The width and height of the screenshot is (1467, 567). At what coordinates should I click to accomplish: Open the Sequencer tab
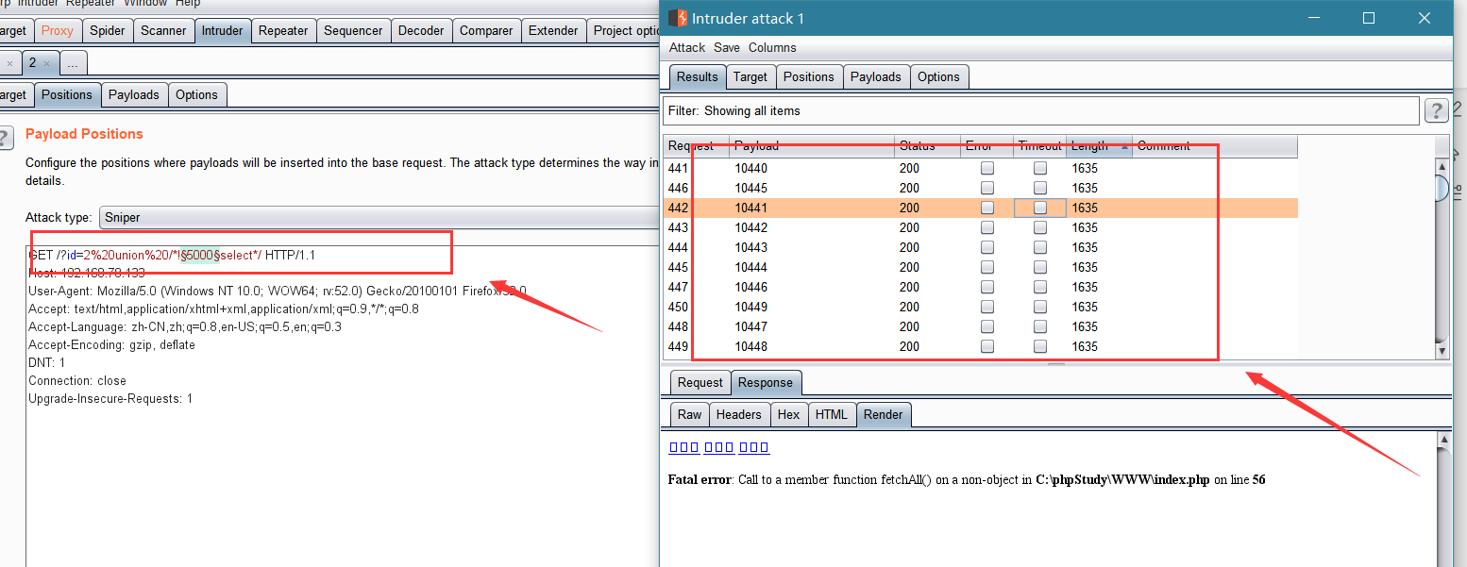click(353, 30)
